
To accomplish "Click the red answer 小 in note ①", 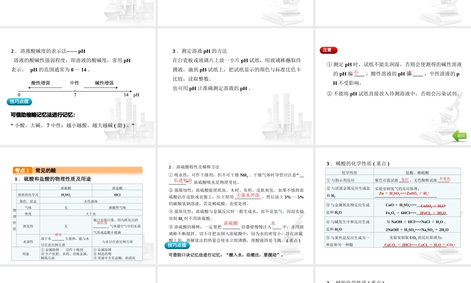I will point(356,73).
